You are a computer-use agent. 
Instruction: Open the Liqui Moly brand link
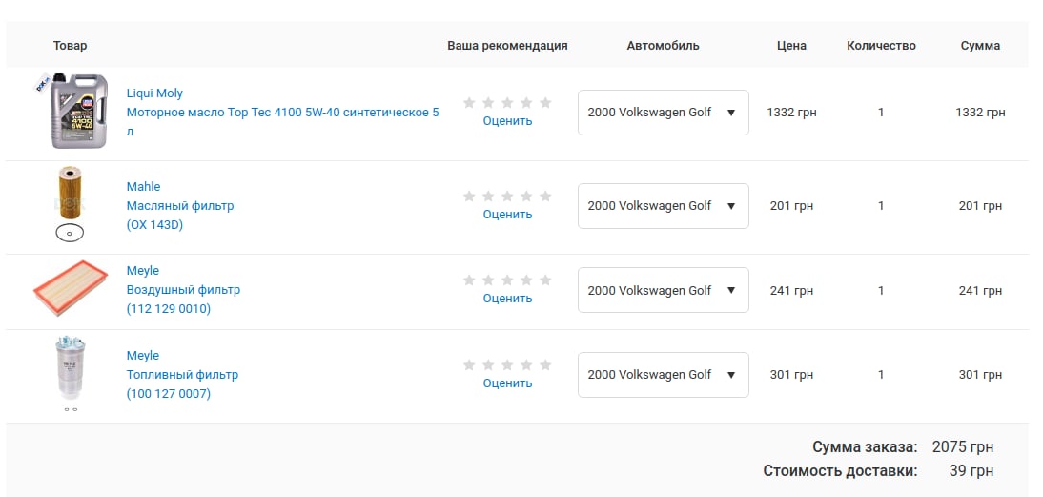[x=154, y=93]
